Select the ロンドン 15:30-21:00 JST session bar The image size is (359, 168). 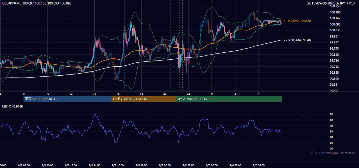(x=144, y=99)
